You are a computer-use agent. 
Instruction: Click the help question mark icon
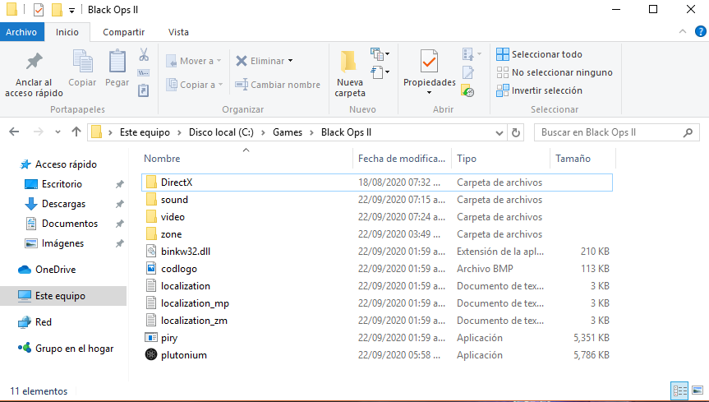pos(701,32)
